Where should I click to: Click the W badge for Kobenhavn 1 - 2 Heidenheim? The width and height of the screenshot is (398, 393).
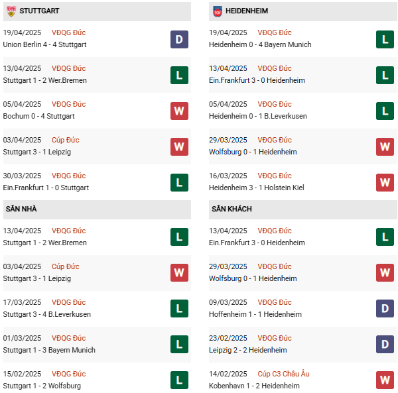tap(385, 380)
